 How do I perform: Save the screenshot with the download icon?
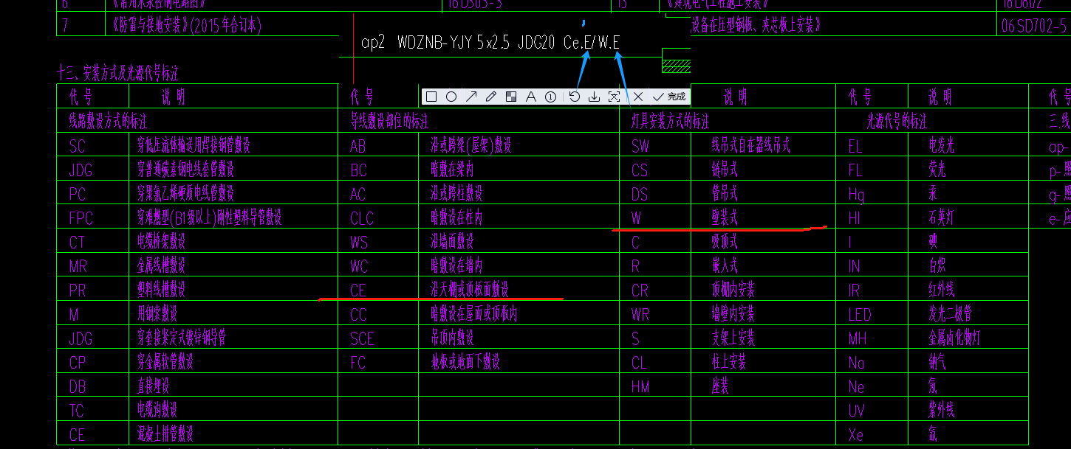click(594, 97)
